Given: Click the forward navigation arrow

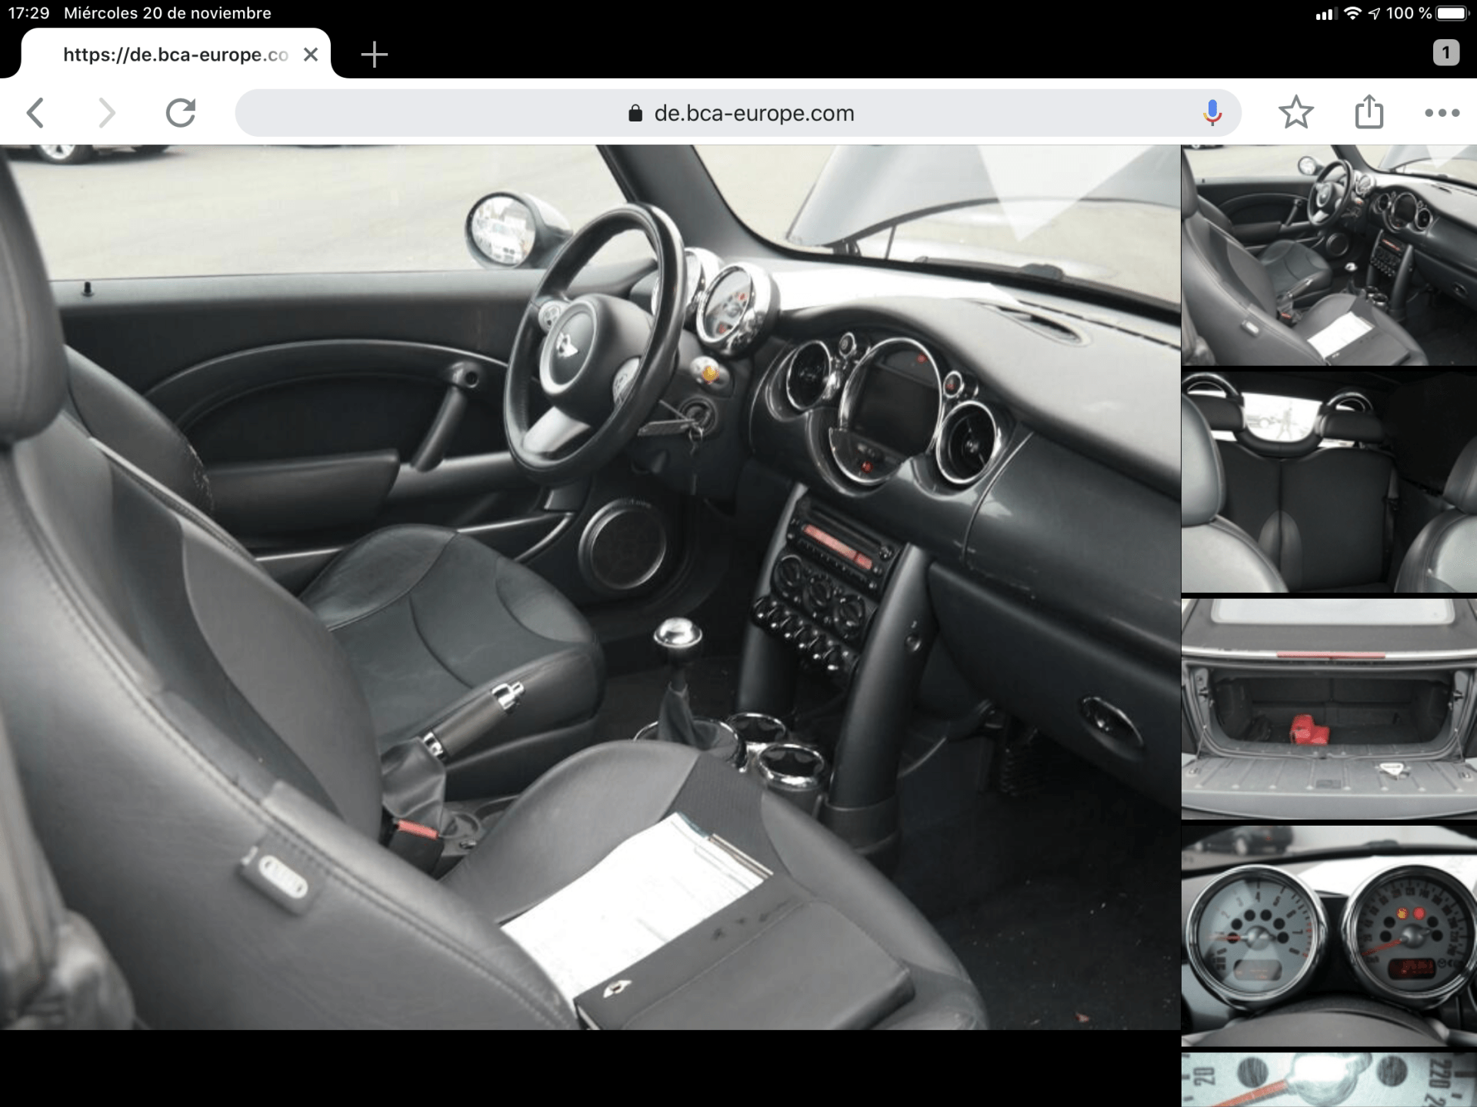Looking at the screenshot, I should point(107,113).
